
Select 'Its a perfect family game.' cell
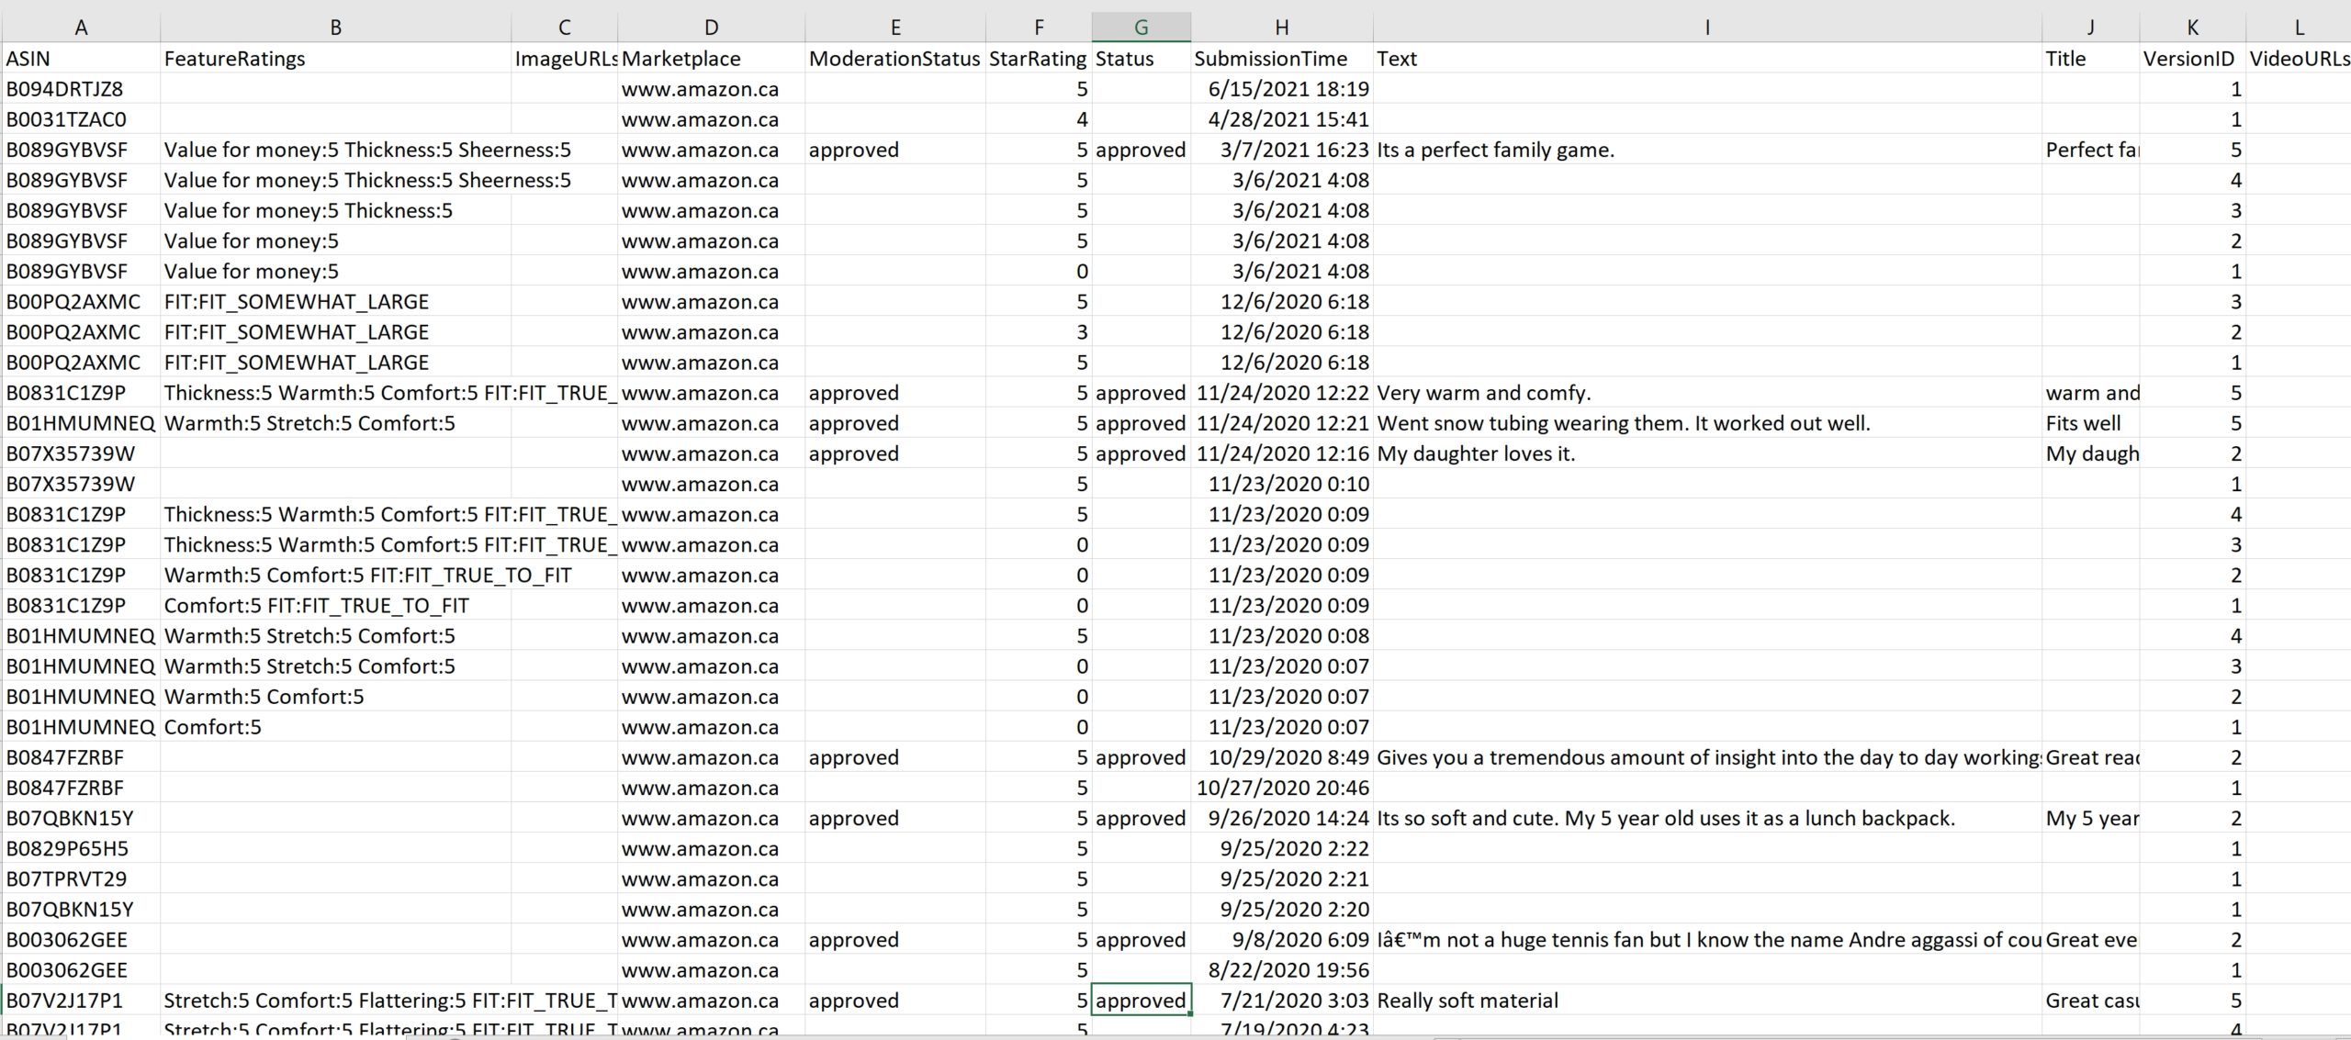[x=1707, y=150]
